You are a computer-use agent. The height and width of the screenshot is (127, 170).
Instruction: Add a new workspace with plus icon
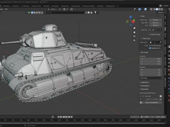(x=118, y=6)
